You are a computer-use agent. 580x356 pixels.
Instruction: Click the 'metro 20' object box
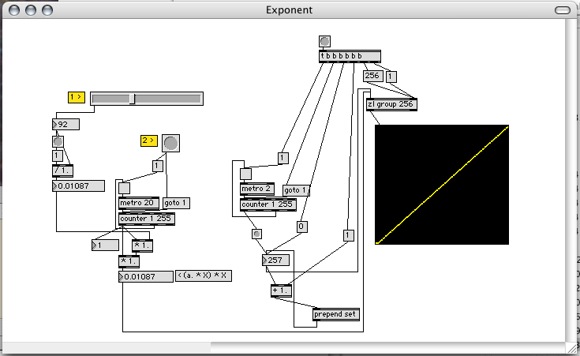click(x=138, y=203)
